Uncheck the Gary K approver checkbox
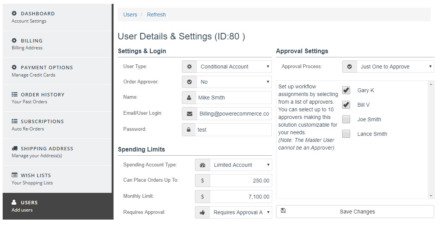The image size is (440, 228). coord(346,90)
